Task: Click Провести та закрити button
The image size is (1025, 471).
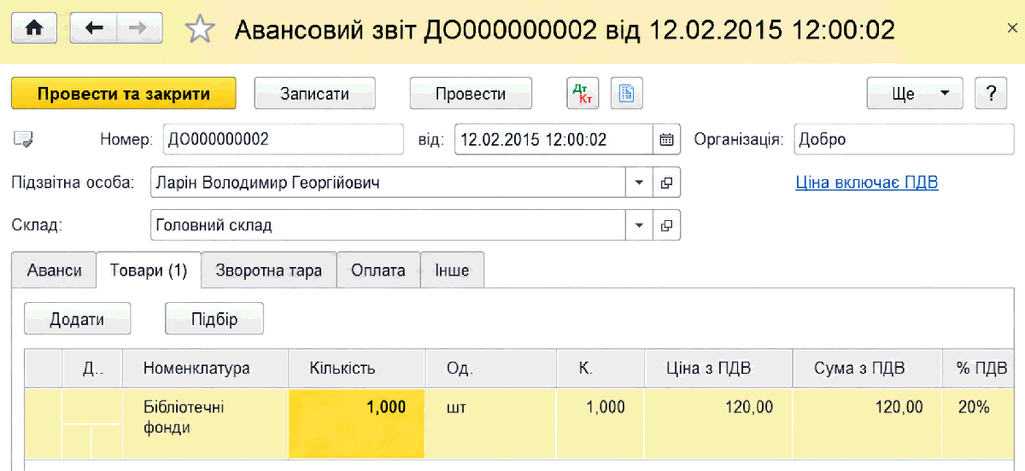Action: pyautogui.click(x=124, y=94)
